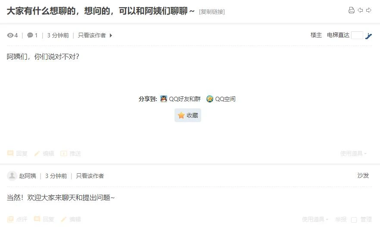Click the 收藏 star button
This screenshot has height=227, width=380.
coord(188,115)
